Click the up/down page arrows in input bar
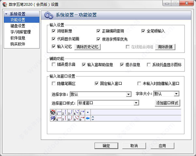 coord(93,118)
